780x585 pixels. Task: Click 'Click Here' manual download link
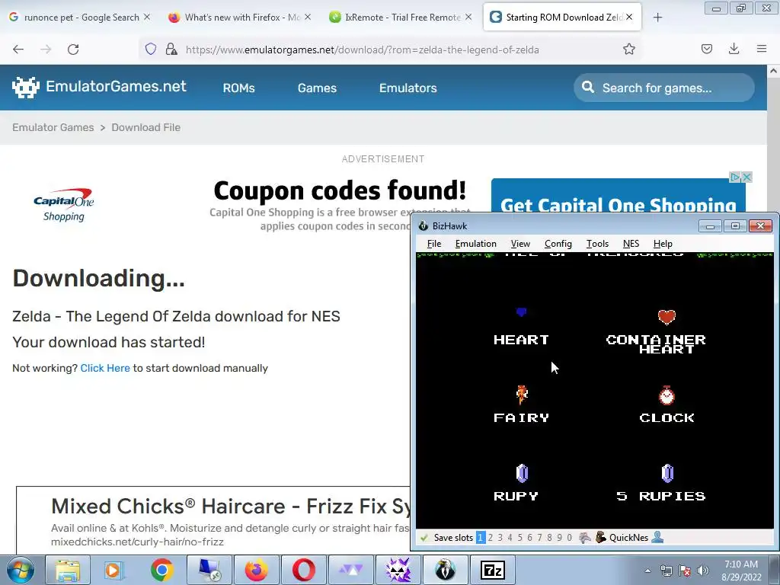(x=105, y=368)
